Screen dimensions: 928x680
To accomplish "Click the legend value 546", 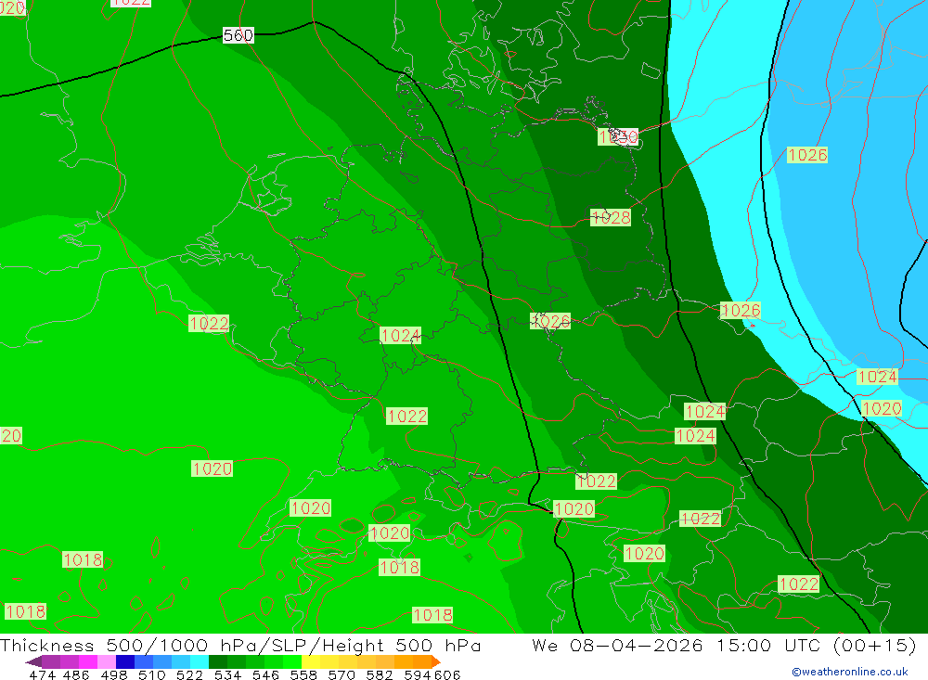I will coord(265,674).
